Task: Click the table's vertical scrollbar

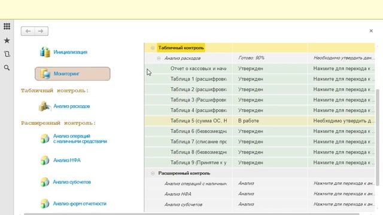Action: [378, 138]
